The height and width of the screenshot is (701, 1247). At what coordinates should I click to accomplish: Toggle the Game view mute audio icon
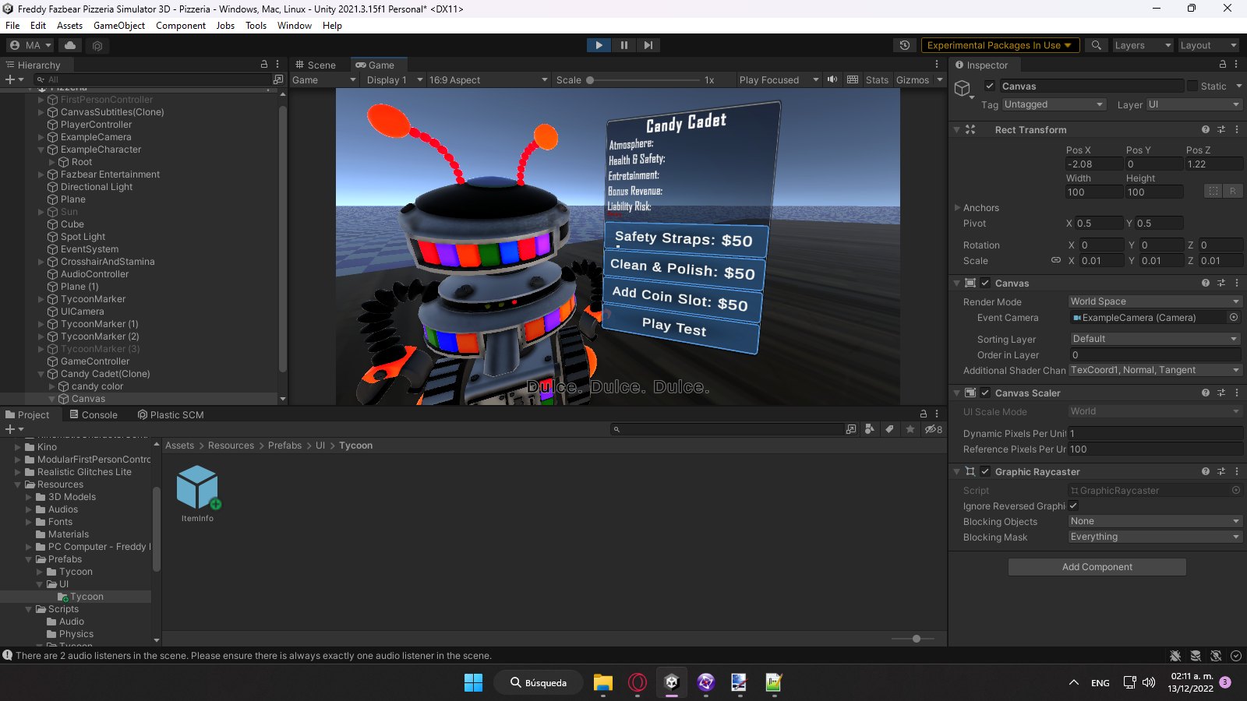(x=832, y=79)
